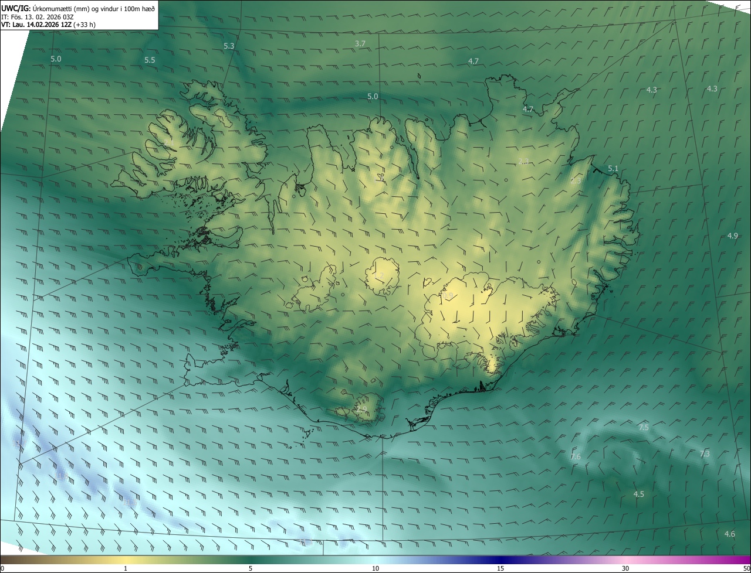Click the 7.3 value label on the map
Image resolution: width=751 pixels, height=573 pixels.
tap(705, 454)
